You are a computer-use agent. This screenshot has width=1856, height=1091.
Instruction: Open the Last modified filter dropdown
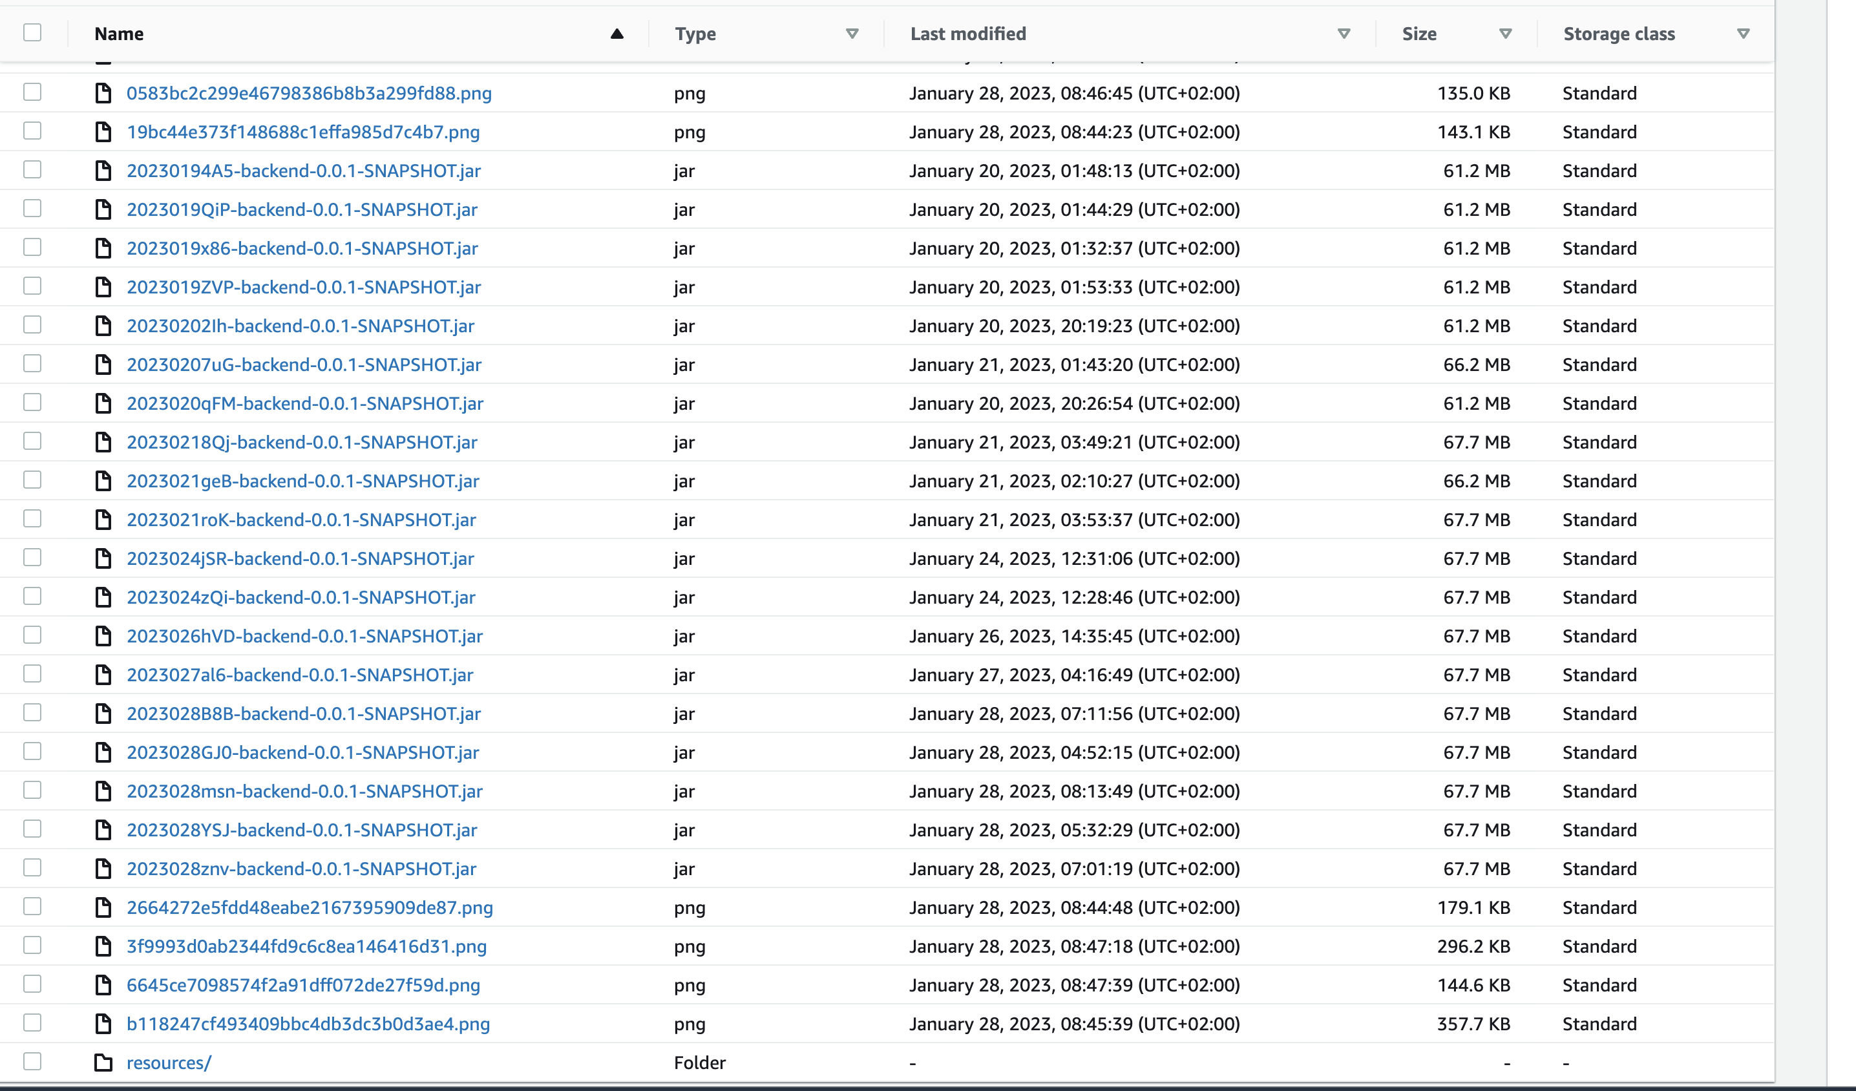click(1343, 34)
